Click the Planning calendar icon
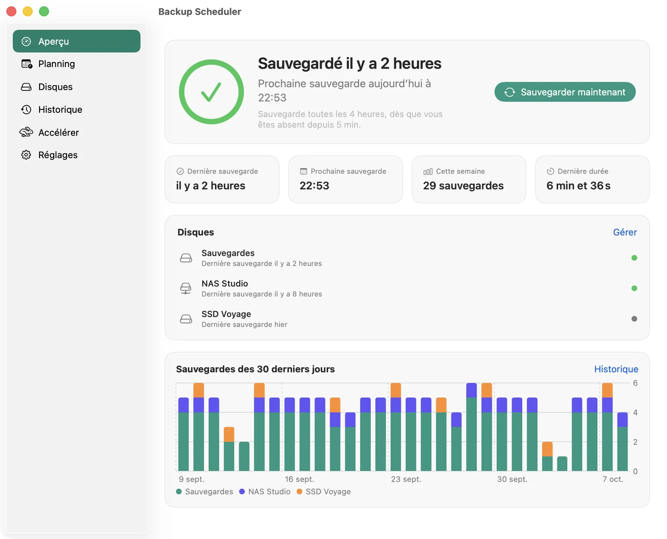 click(x=27, y=64)
